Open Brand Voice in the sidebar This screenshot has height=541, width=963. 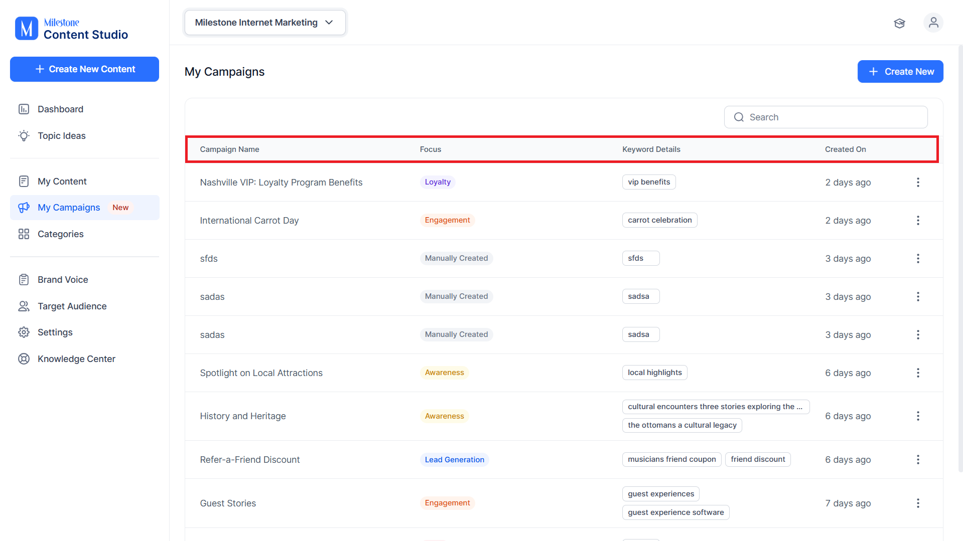tap(84, 280)
